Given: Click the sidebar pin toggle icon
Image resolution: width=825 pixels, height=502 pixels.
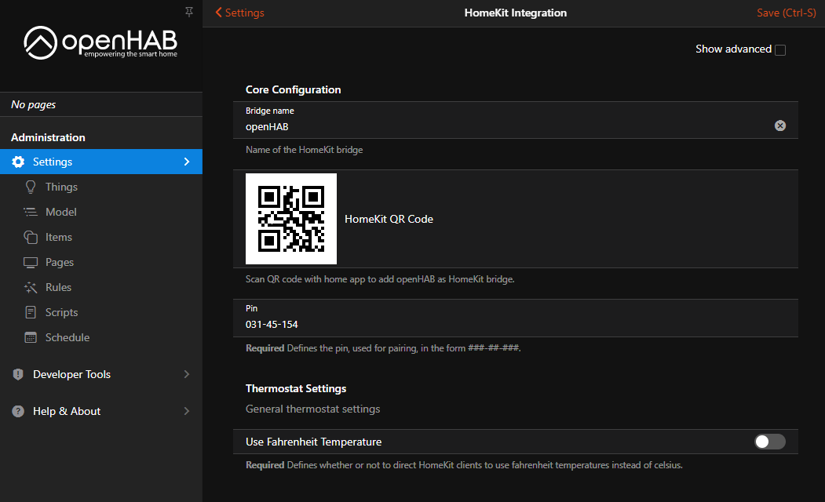Looking at the screenshot, I should coord(188,13).
